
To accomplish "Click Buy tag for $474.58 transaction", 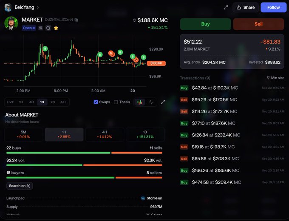I will [184, 182].
